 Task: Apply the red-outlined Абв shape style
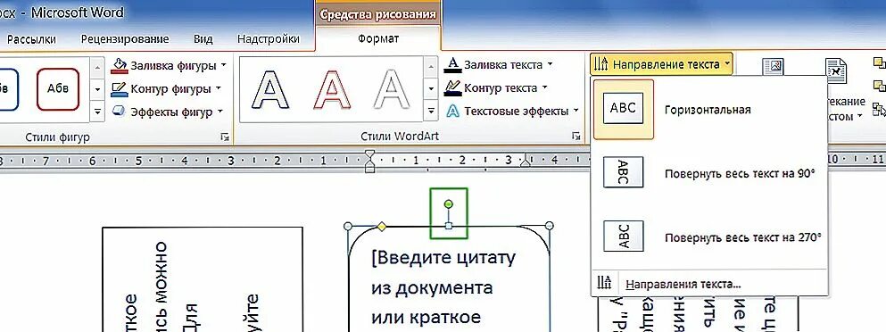58,88
